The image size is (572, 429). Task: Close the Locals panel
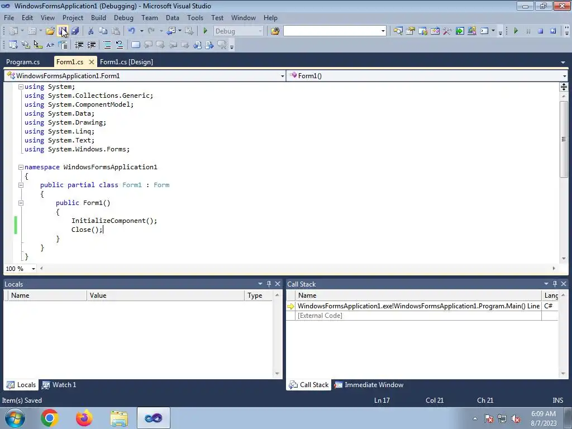[278, 284]
